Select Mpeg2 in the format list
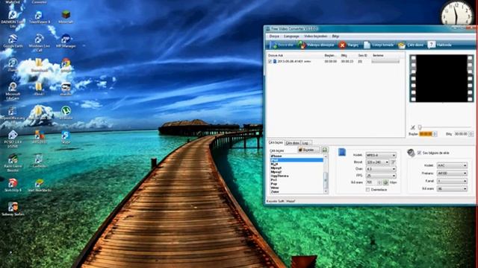 pos(297,172)
